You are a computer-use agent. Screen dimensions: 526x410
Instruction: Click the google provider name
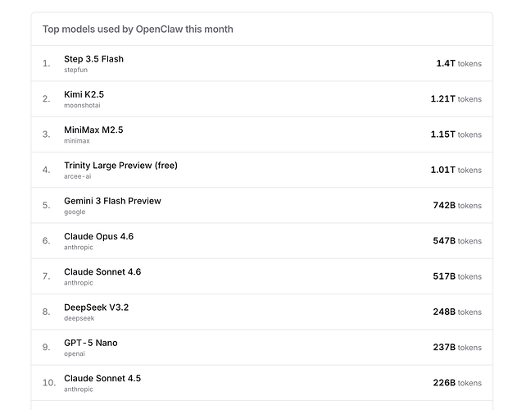(x=75, y=212)
